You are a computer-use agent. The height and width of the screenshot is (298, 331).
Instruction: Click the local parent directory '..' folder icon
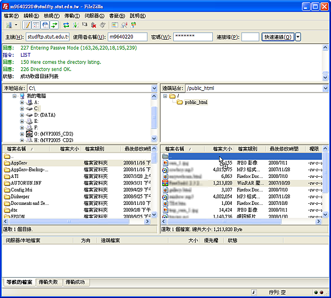pyautogui.click(x=7, y=156)
